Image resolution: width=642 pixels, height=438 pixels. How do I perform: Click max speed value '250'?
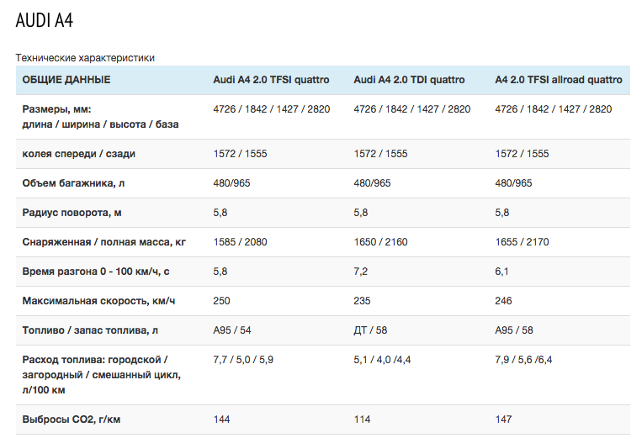click(221, 301)
